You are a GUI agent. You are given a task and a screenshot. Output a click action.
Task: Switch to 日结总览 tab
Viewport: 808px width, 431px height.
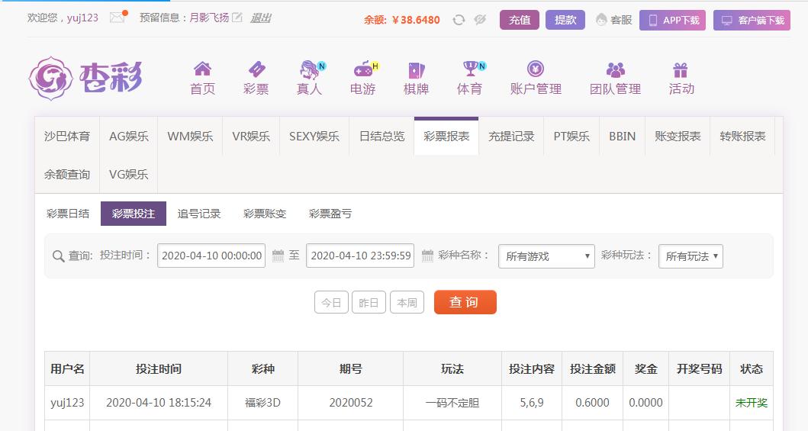coord(381,137)
